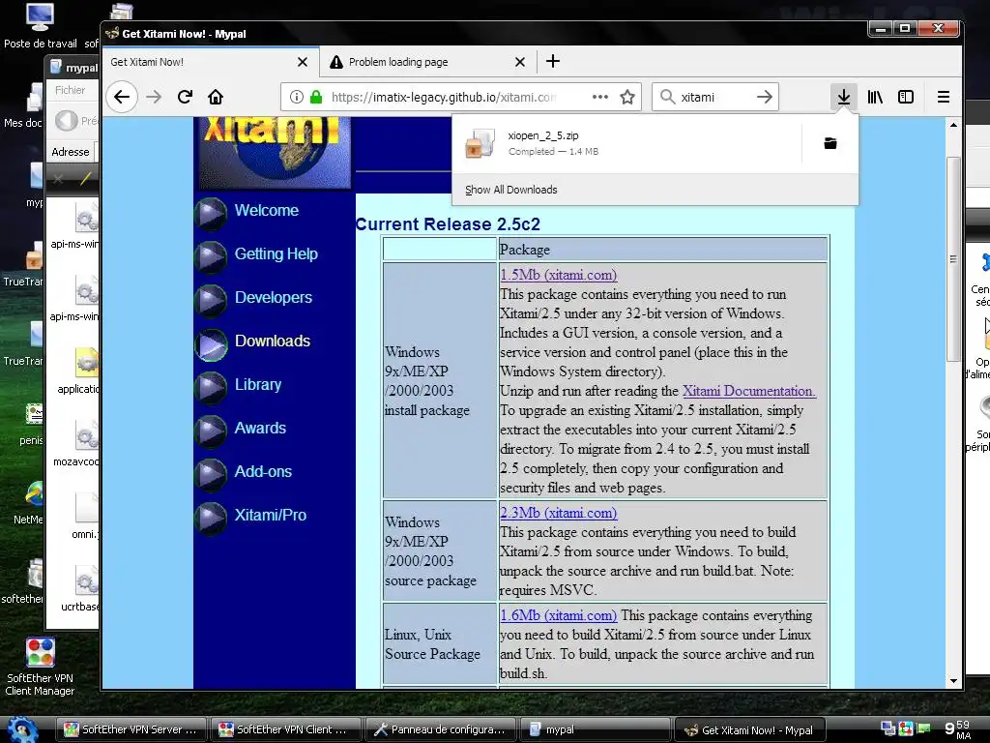Screen dimensions: 990x743
Task: Open the Welcome navigation link
Action: click(x=267, y=210)
